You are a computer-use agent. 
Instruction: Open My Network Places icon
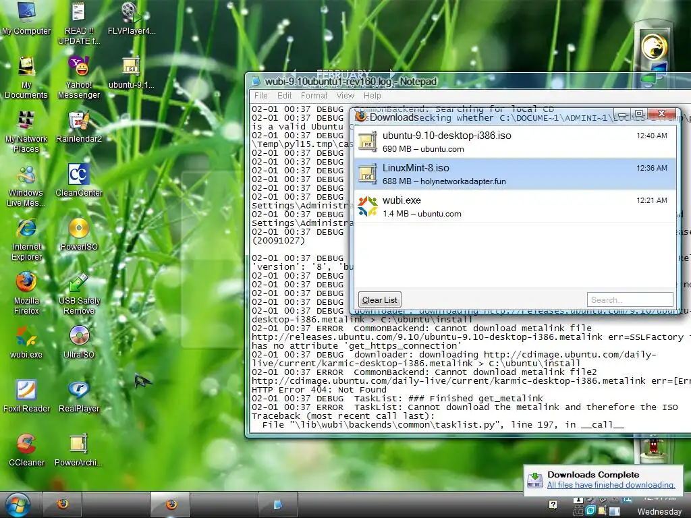26,132
